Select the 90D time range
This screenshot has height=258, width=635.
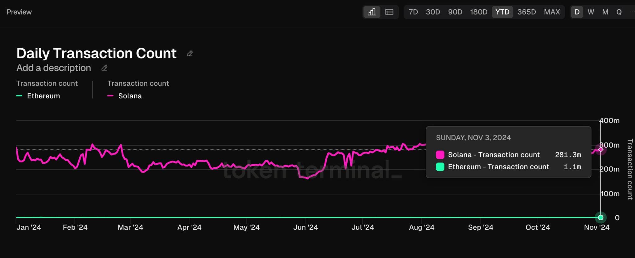point(455,12)
